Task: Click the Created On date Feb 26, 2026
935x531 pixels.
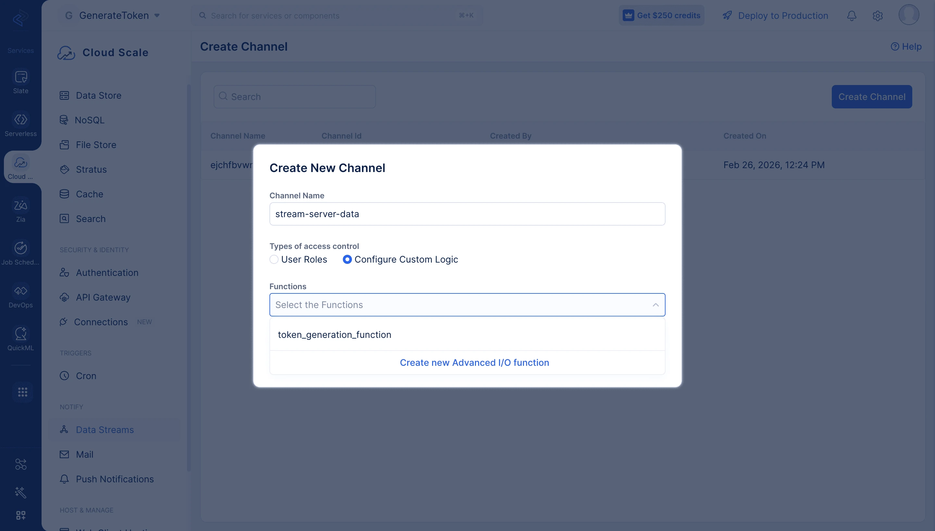Action: pyautogui.click(x=774, y=165)
